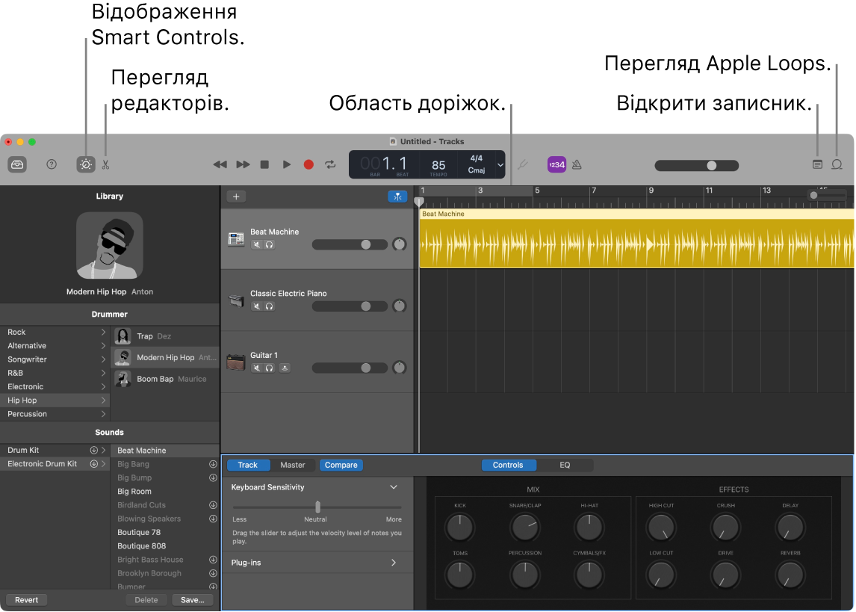The height and width of the screenshot is (612, 856).
Task: Choose the Boom Bap Maurice drummer
Action: 166,379
